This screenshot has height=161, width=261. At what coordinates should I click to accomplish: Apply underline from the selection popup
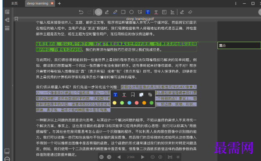pyautogui.click(x=124, y=95)
